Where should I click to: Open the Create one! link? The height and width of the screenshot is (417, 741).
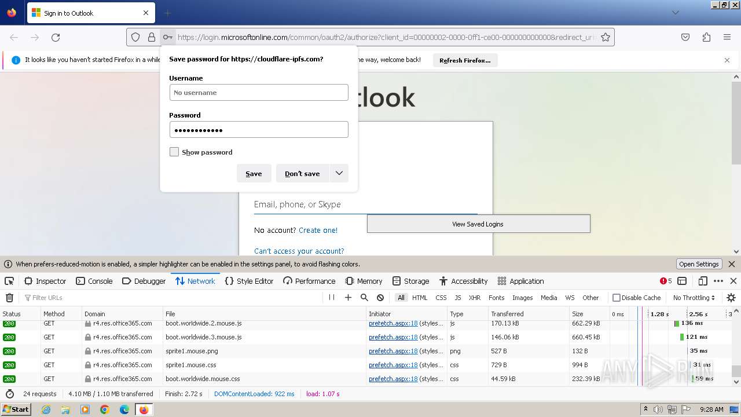pyautogui.click(x=318, y=230)
